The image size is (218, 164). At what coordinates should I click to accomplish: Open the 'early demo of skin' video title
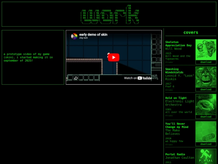click(93, 34)
